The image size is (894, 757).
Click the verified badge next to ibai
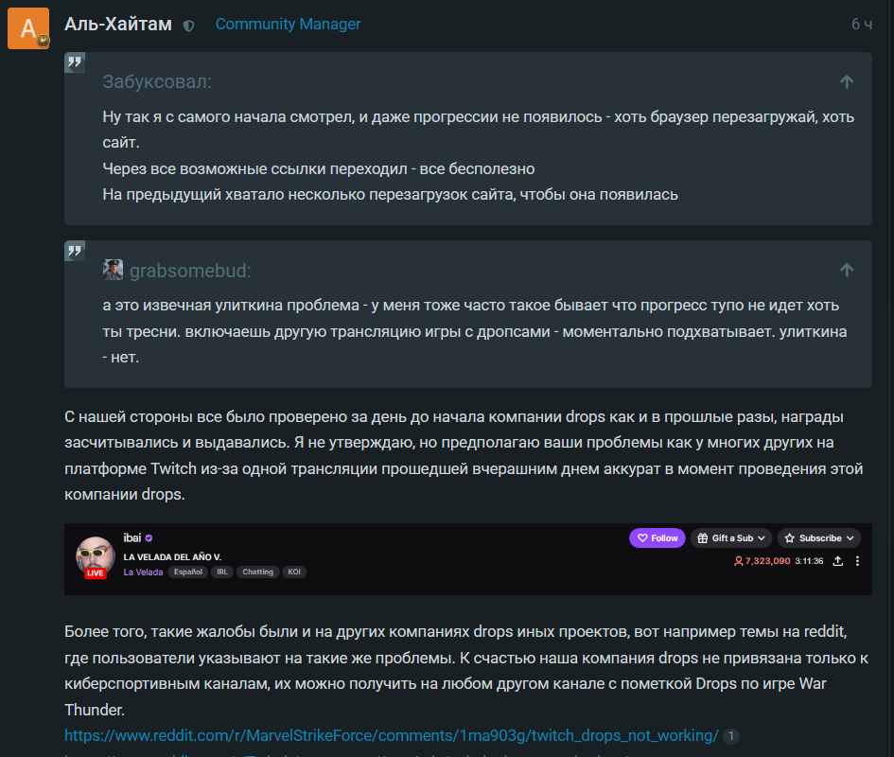[149, 538]
